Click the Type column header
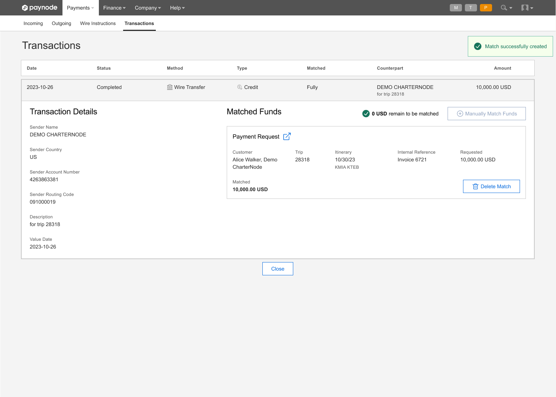The width and height of the screenshot is (556, 397). pos(242,68)
